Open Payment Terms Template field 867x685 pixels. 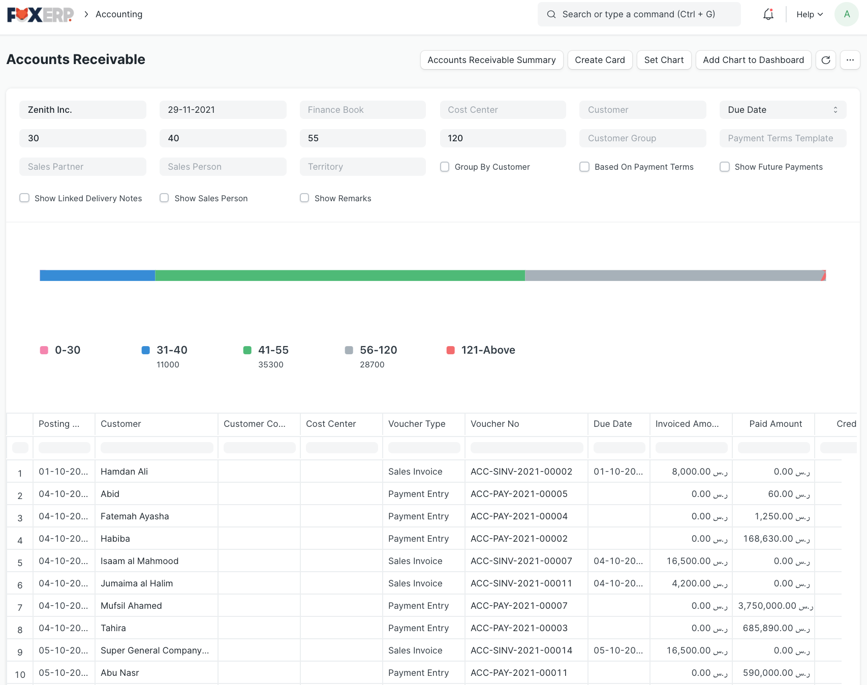[x=783, y=138]
